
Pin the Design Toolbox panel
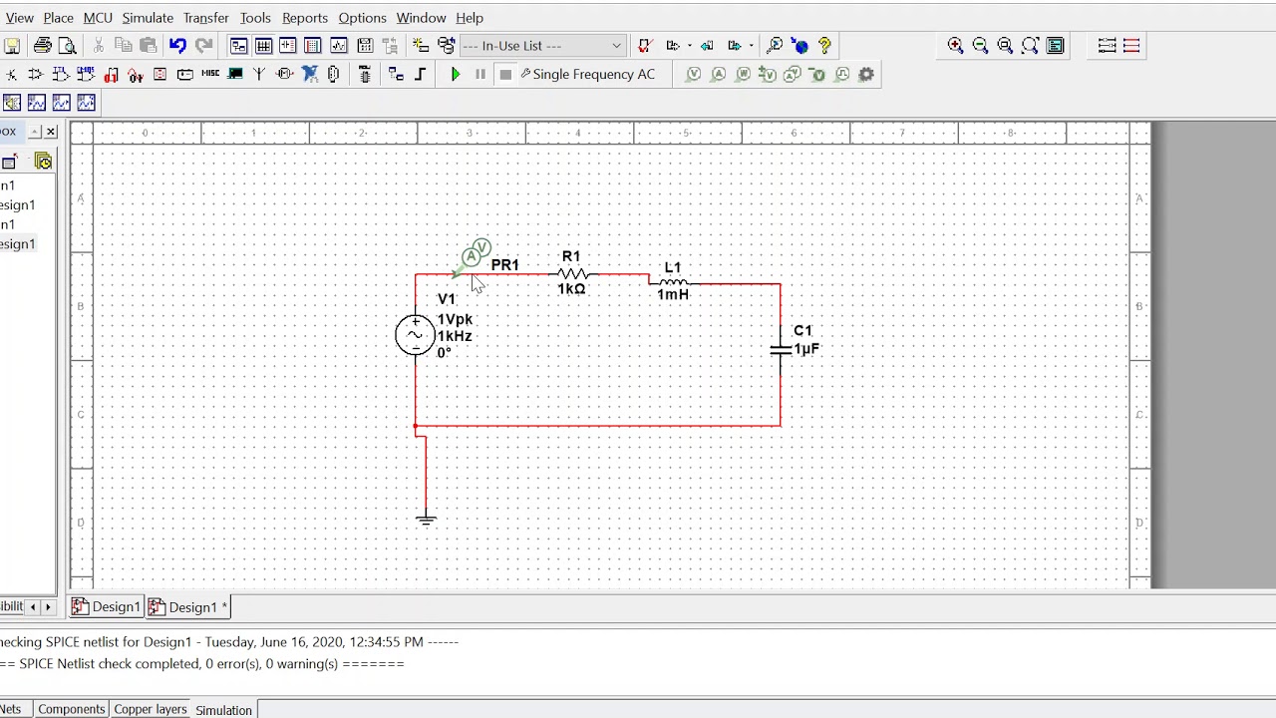[x=34, y=132]
